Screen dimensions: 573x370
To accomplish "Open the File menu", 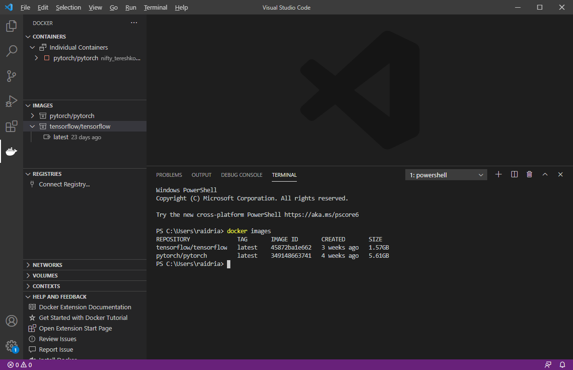I will (x=25, y=7).
